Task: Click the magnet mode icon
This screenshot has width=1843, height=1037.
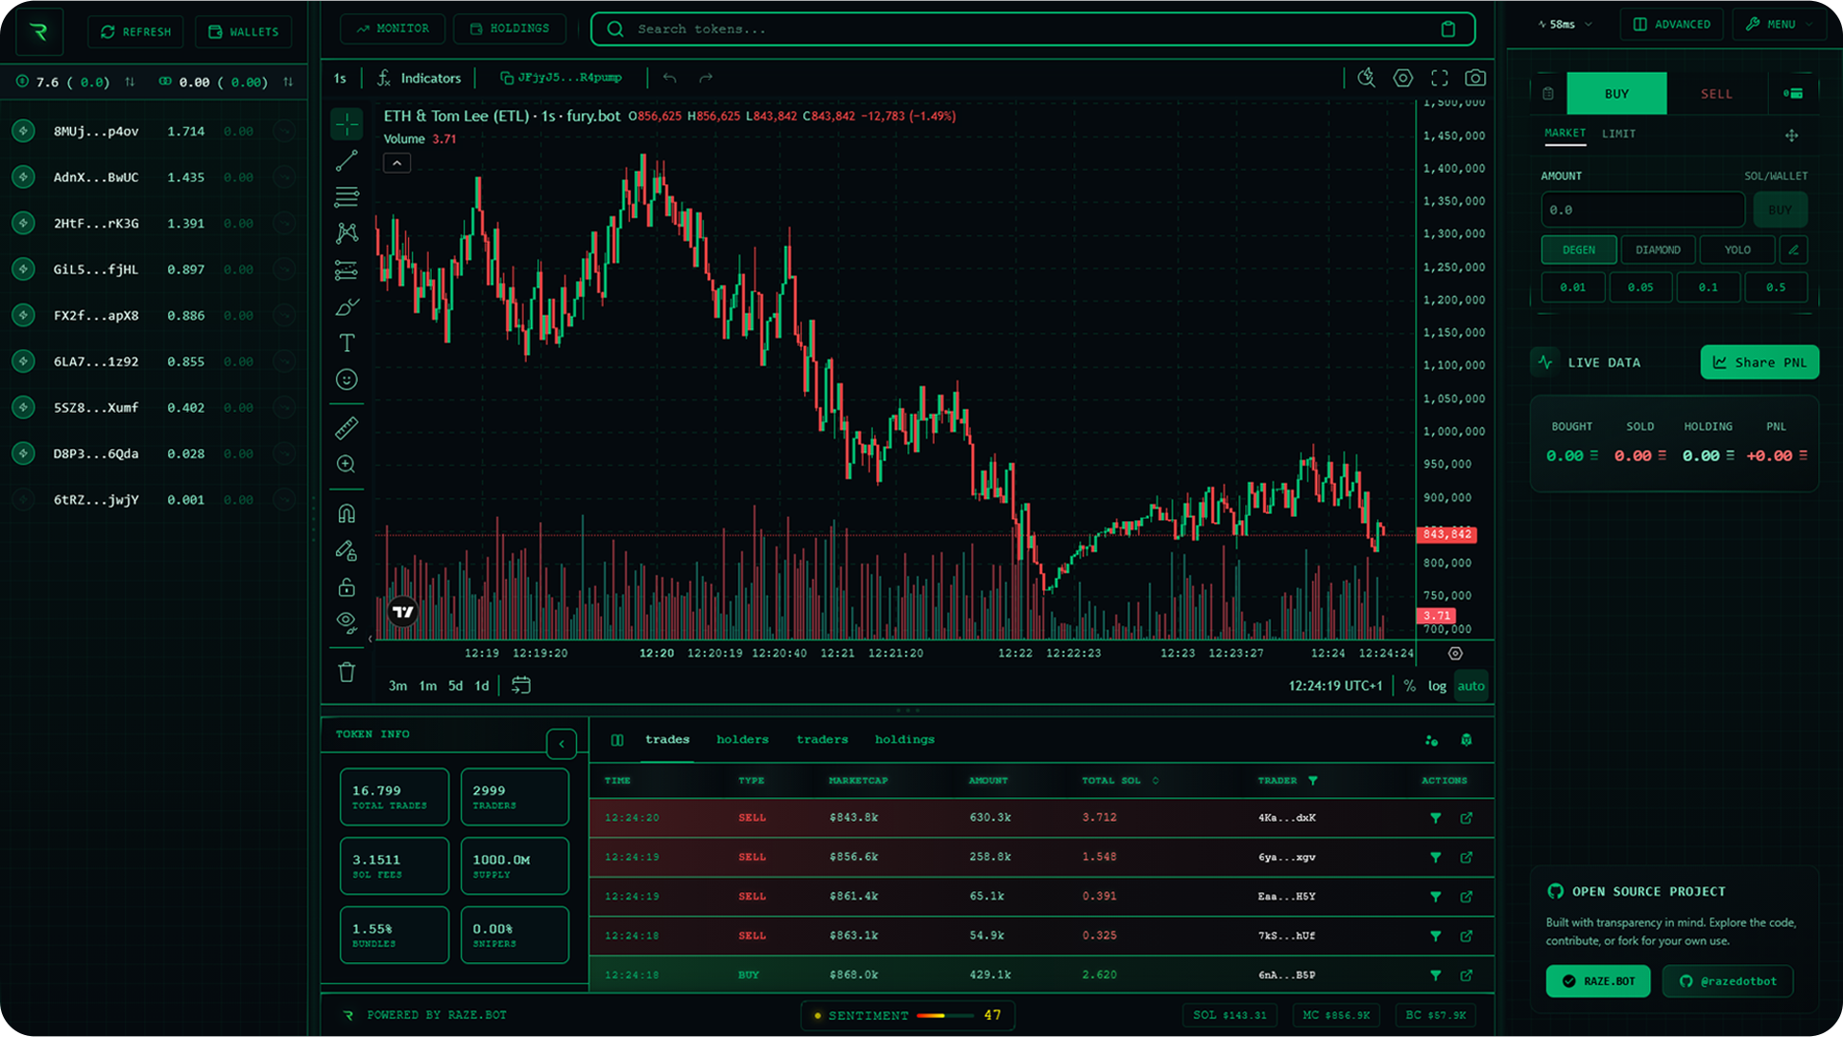Action: pos(347,514)
